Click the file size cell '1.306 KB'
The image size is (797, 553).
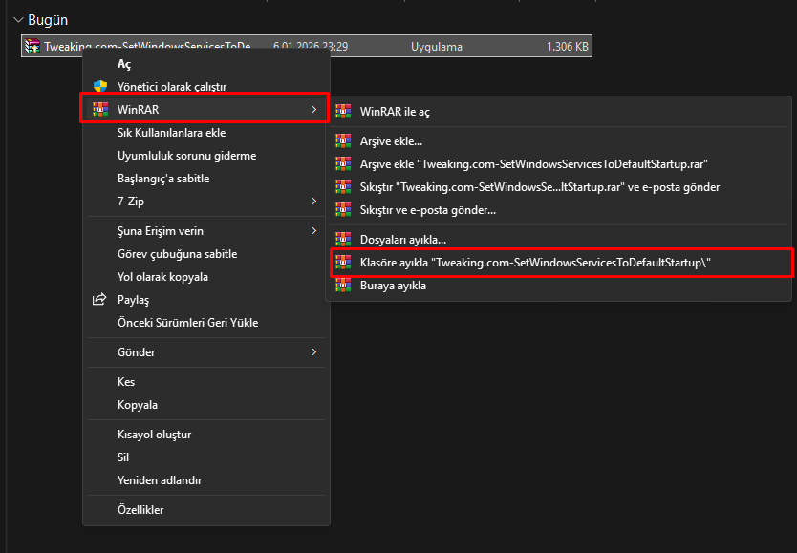tap(568, 47)
